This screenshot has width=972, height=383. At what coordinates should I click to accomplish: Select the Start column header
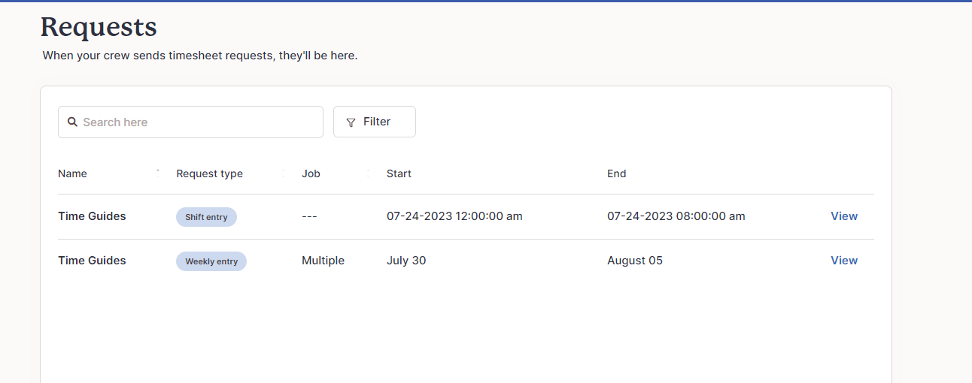[399, 173]
